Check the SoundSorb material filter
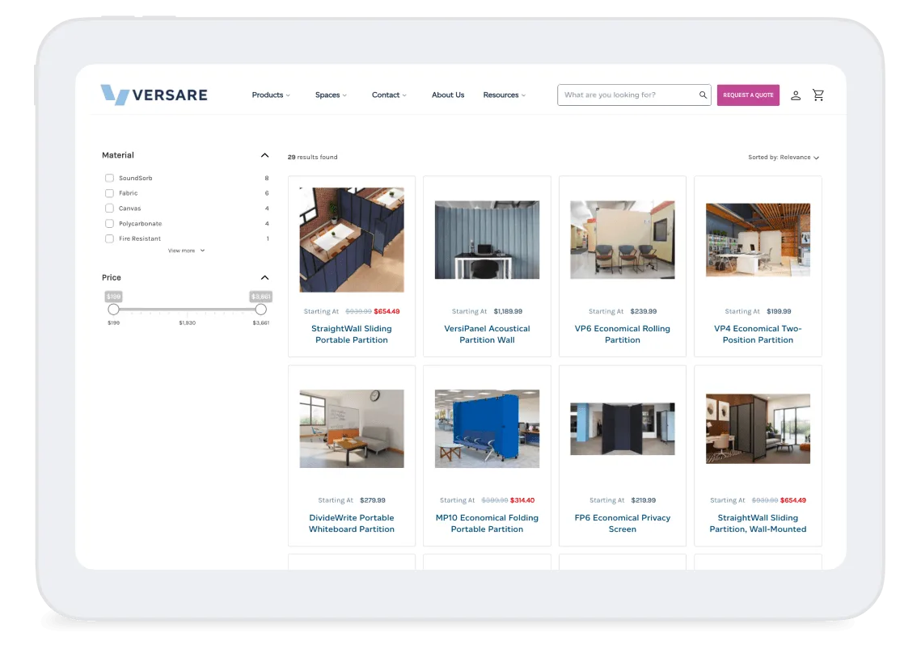This screenshot has width=921, height=649. pos(109,178)
